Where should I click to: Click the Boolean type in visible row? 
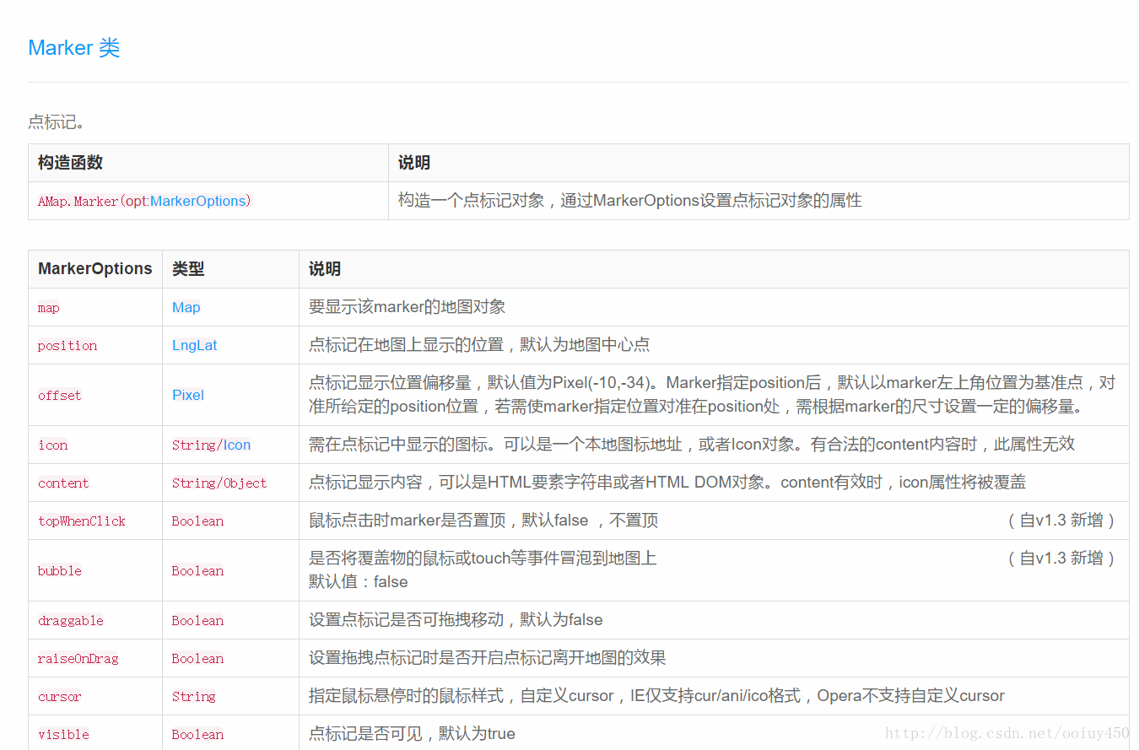197,735
